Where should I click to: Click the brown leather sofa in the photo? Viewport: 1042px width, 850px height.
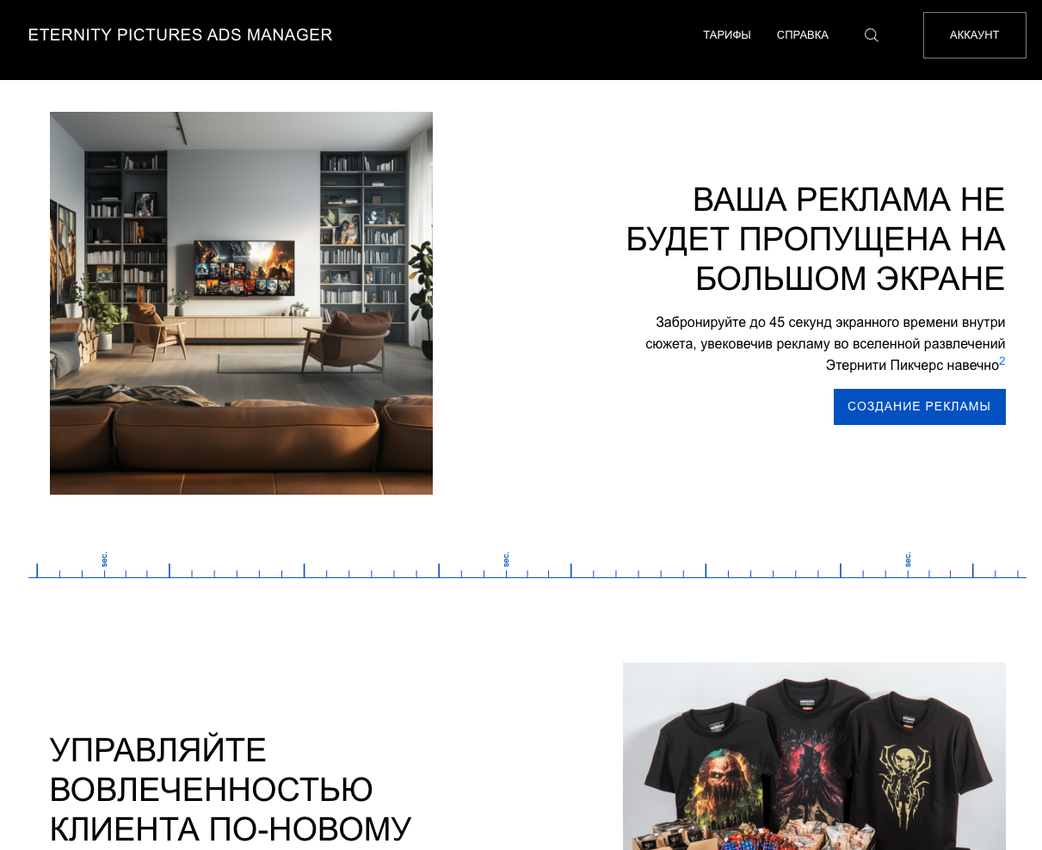coord(241,443)
